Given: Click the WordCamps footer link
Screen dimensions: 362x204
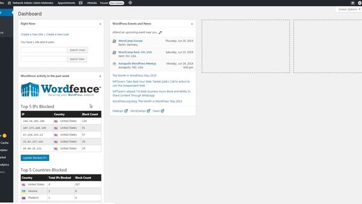Looking at the screenshot, I should [x=138, y=111].
